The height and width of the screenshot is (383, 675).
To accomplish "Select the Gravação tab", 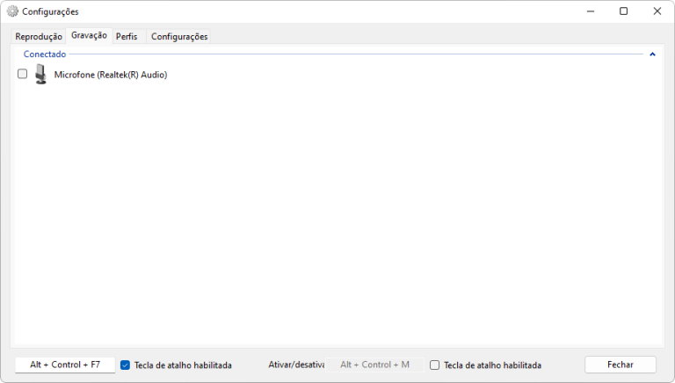I will coord(89,35).
